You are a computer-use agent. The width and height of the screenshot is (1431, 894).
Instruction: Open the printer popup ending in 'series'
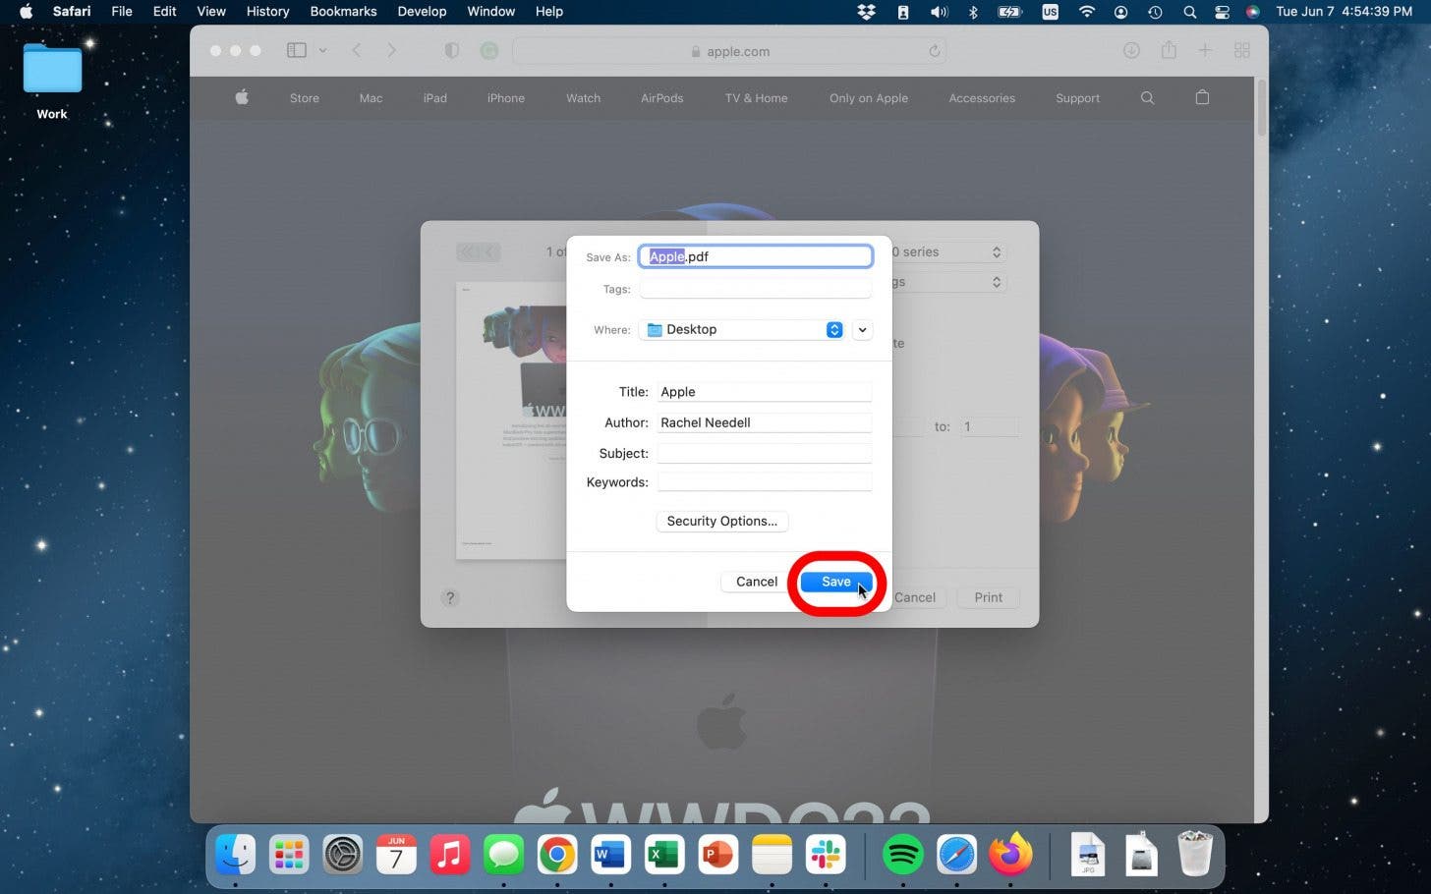[949, 252]
